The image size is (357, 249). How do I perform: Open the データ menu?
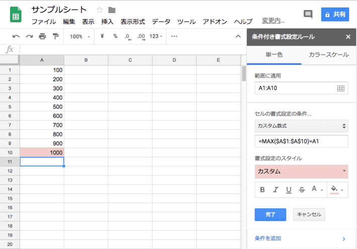coord(161,22)
